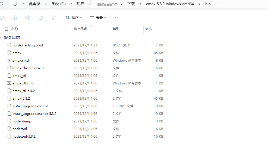The height and width of the screenshot is (155, 268).
Task: Sort by the 大小 column header
Action: [x=148, y=29]
